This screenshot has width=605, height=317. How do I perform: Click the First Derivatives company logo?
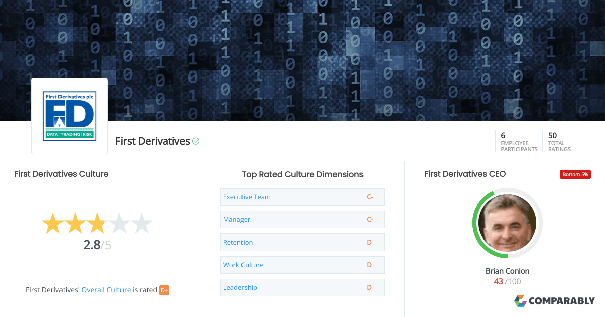[69, 116]
